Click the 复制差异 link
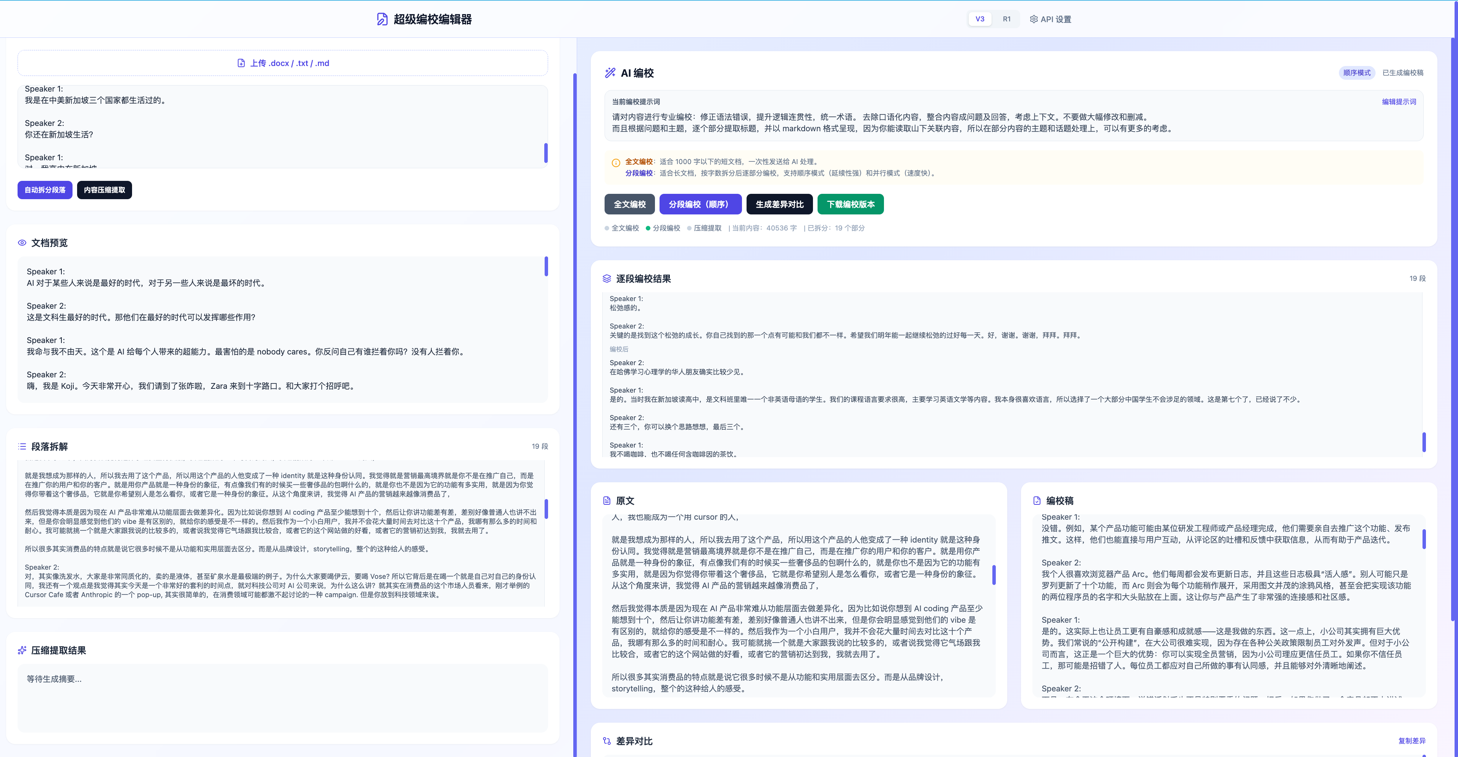 coord(1411,741)
